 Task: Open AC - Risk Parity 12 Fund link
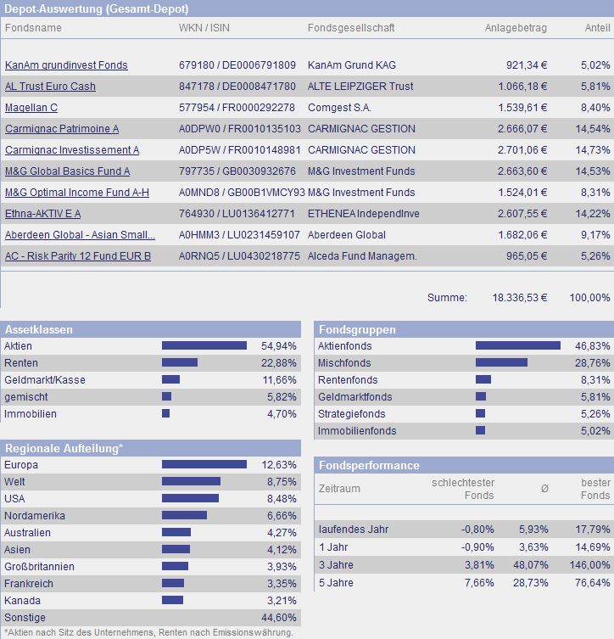[78, 256]
